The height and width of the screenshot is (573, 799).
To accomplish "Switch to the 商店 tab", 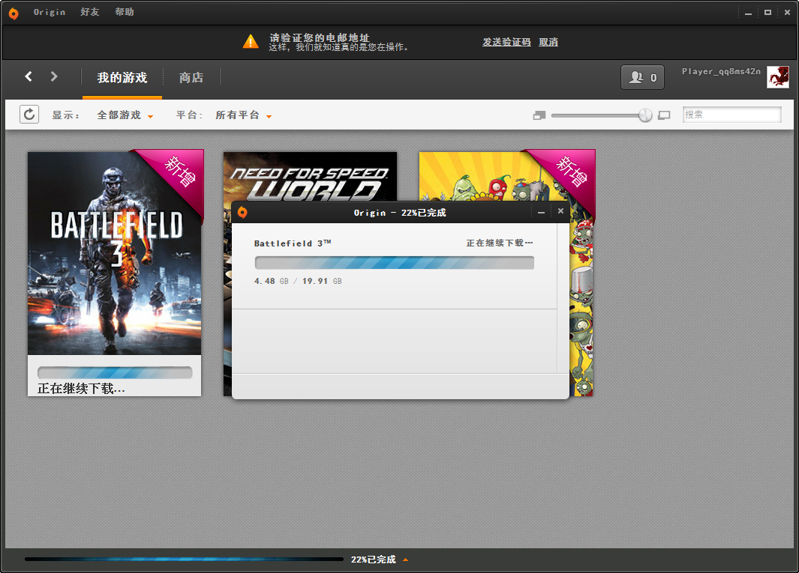I will click(x=191, y=78).
